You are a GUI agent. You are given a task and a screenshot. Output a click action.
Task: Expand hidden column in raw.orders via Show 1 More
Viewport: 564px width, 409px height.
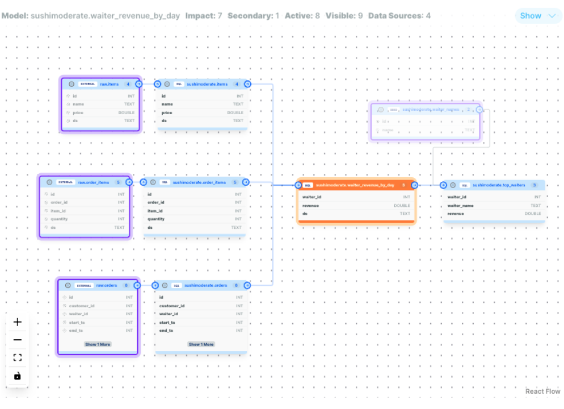coord(98,344)
